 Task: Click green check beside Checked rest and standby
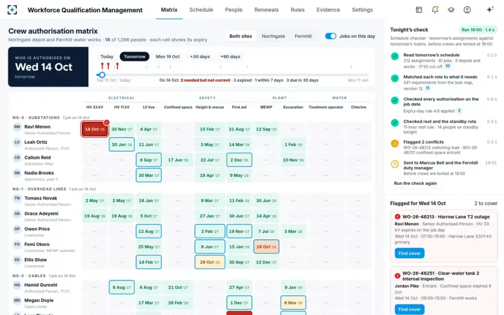pos(395,123)
